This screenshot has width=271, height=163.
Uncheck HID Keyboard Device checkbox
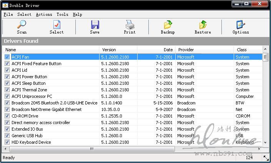tap(7, 142)
